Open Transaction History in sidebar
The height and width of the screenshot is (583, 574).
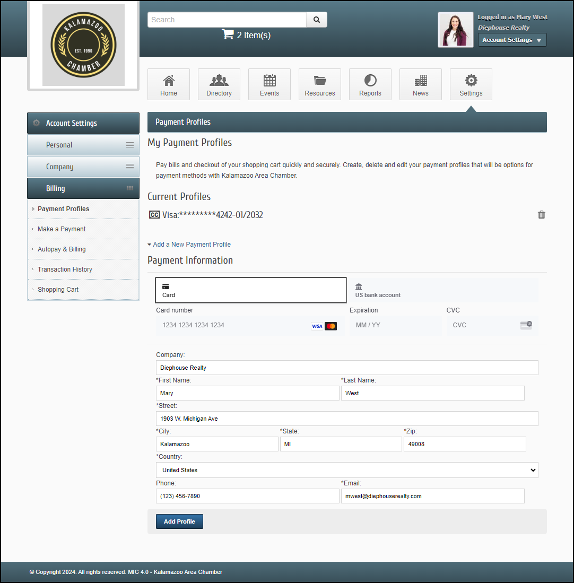(x=65, y=269)
